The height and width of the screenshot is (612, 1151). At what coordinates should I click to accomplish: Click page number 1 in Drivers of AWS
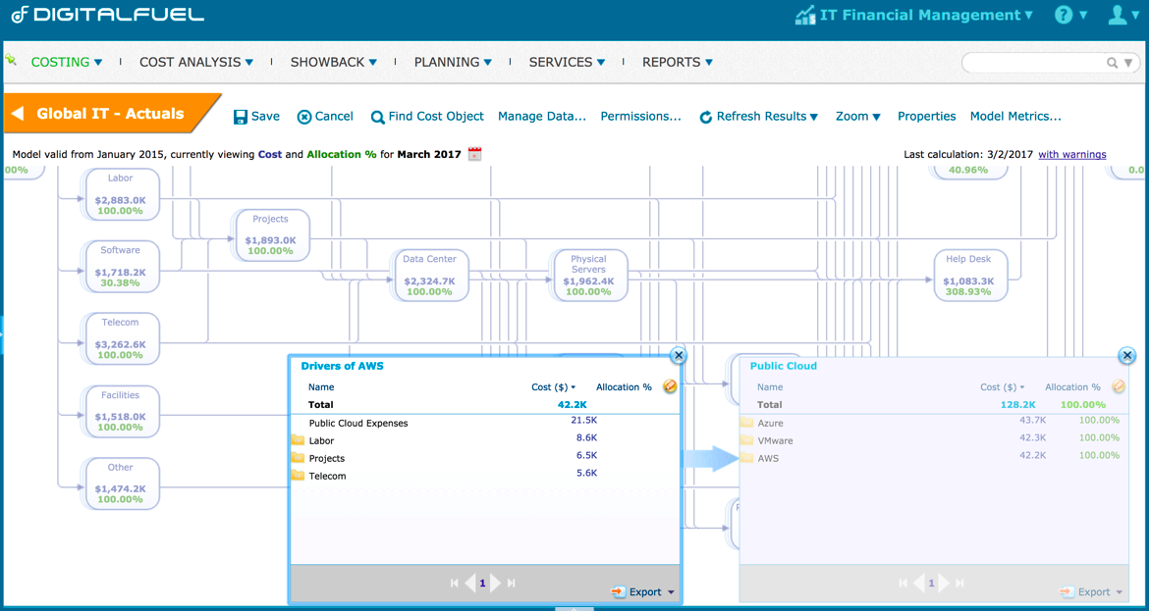point(482,584)
